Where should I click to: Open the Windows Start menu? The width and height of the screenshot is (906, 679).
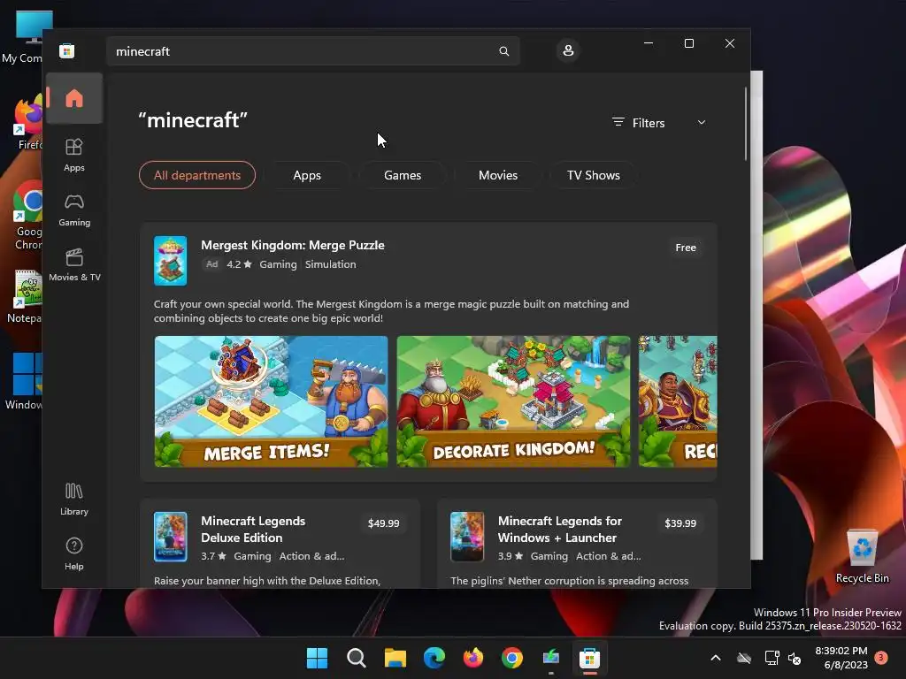coord(317,658)
